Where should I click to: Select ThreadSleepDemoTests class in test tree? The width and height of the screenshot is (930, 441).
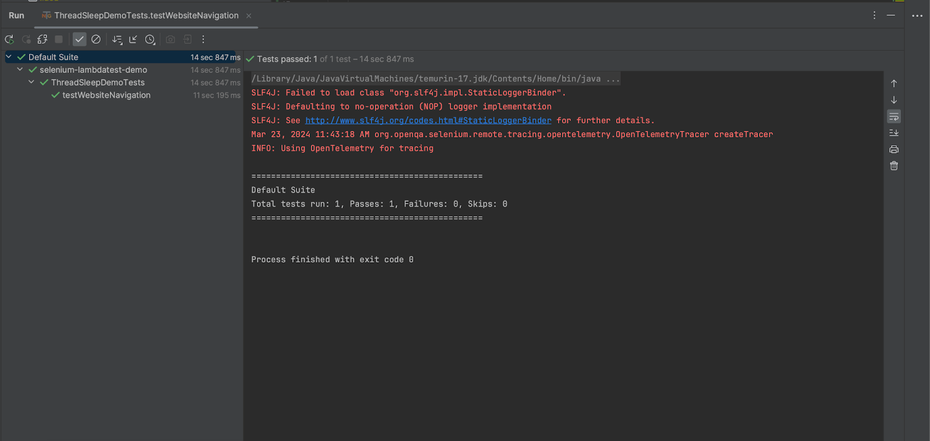point(98,83)
